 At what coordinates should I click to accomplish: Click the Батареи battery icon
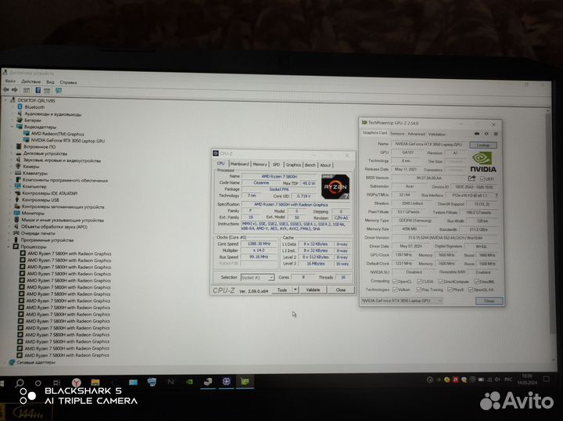coord(20,120)
